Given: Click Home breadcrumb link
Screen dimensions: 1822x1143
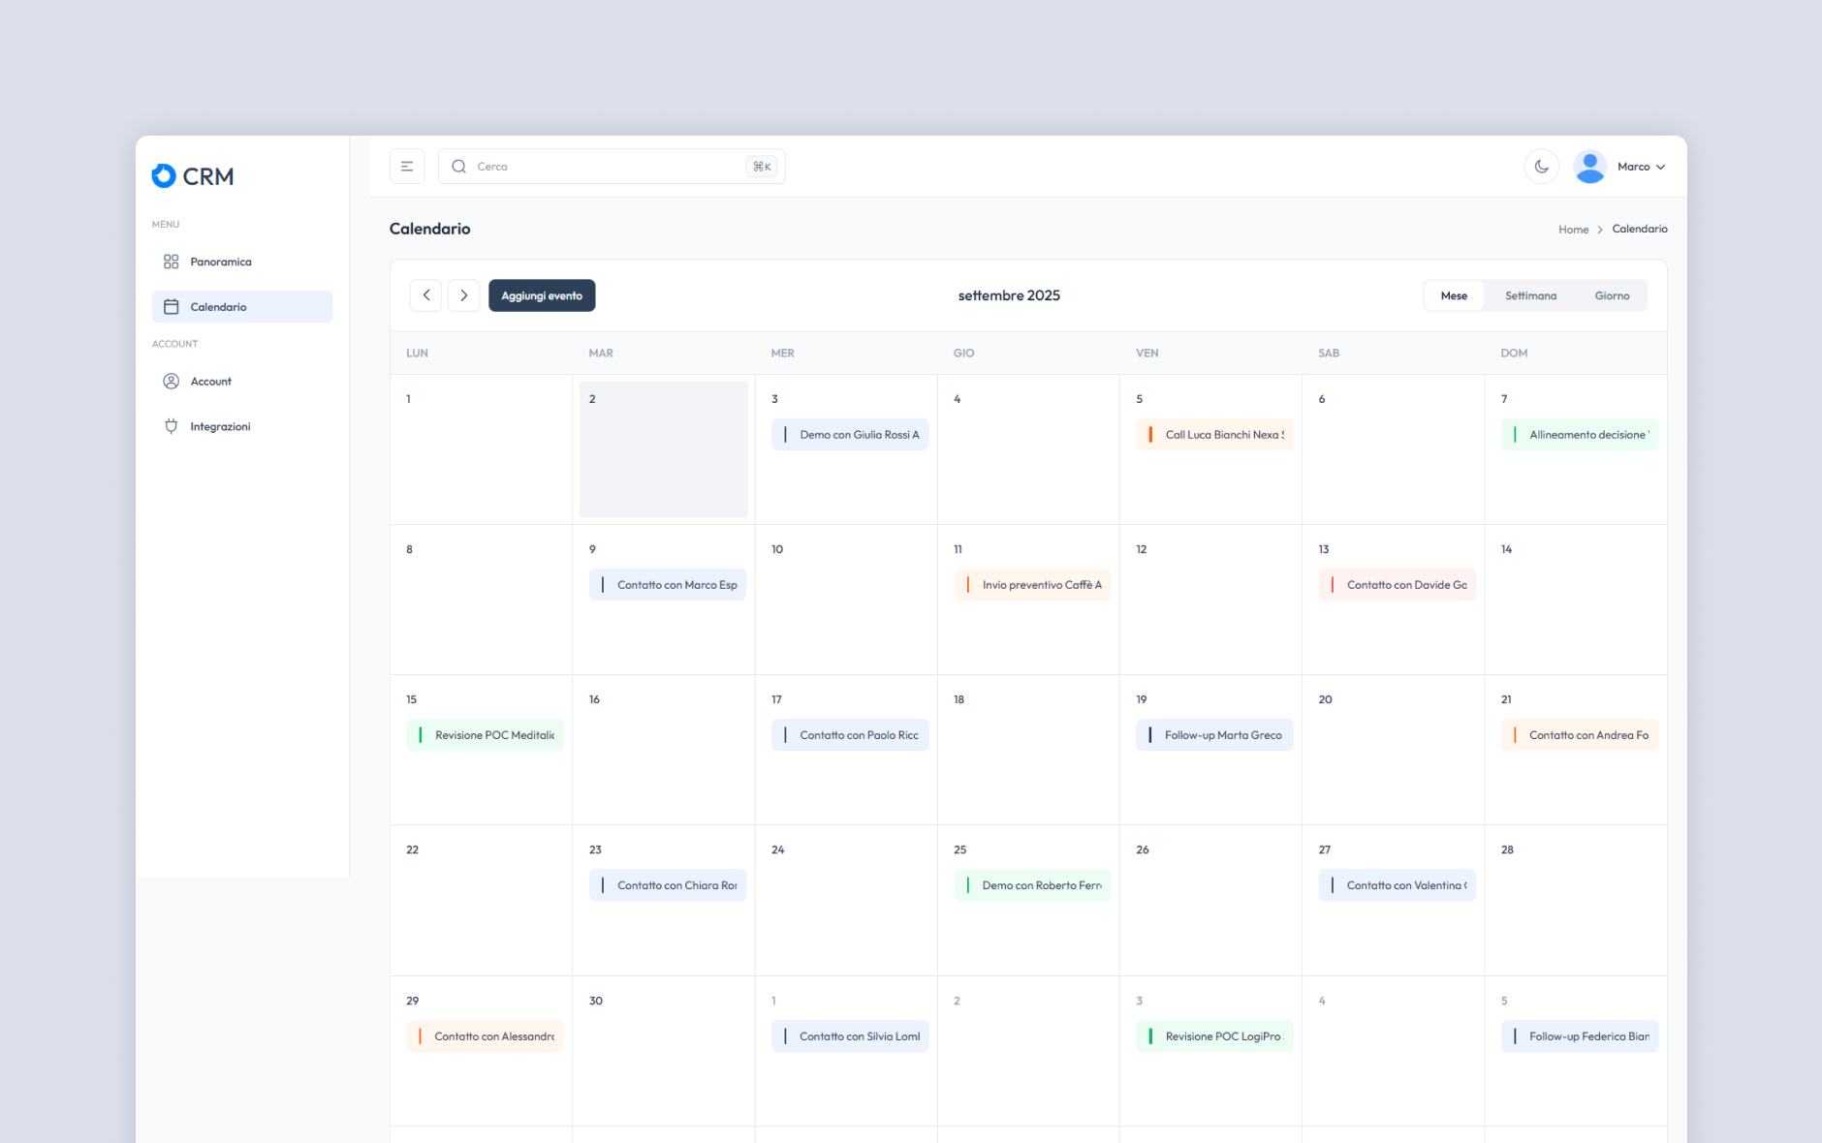Looking at the screenshot, I should [1573, 230].
